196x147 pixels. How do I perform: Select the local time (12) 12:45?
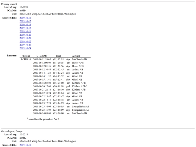click(x=58, y=69)
